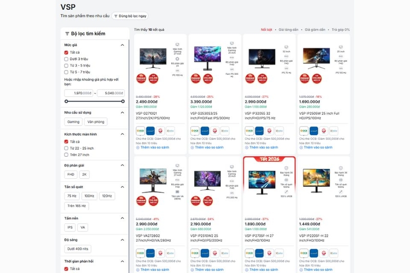Click the blue payment icon under VSP G2530S3/25
This screenshot has width=410, height=273.
(204, 131)
